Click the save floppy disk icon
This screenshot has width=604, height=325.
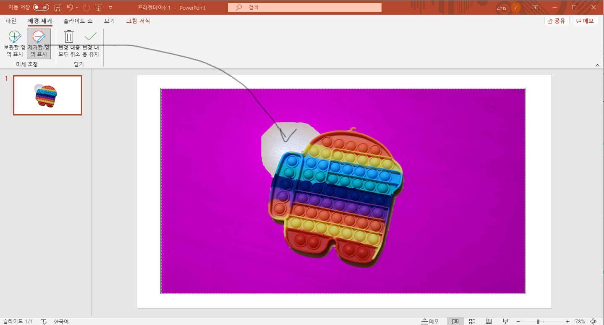point(58,8)
